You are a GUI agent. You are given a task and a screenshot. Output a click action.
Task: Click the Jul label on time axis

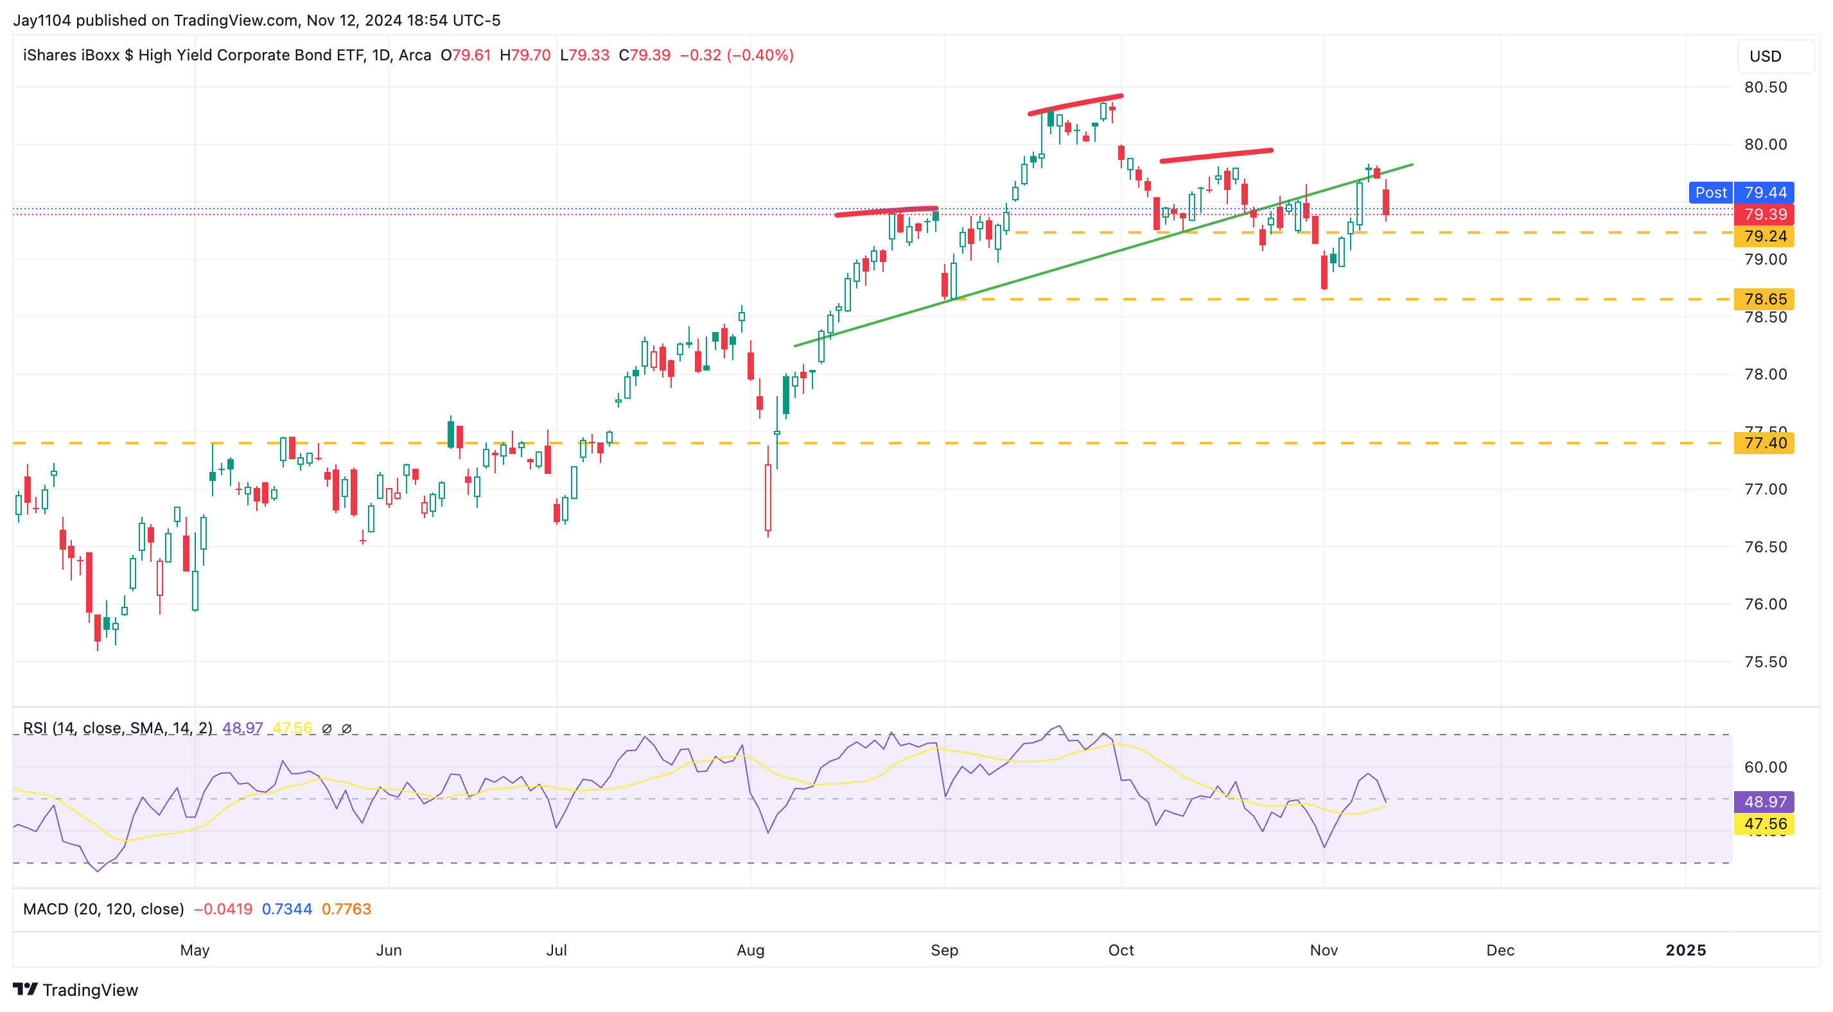(556, 950)
